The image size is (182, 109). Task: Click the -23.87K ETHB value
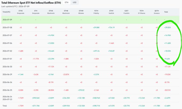(66, 74)
